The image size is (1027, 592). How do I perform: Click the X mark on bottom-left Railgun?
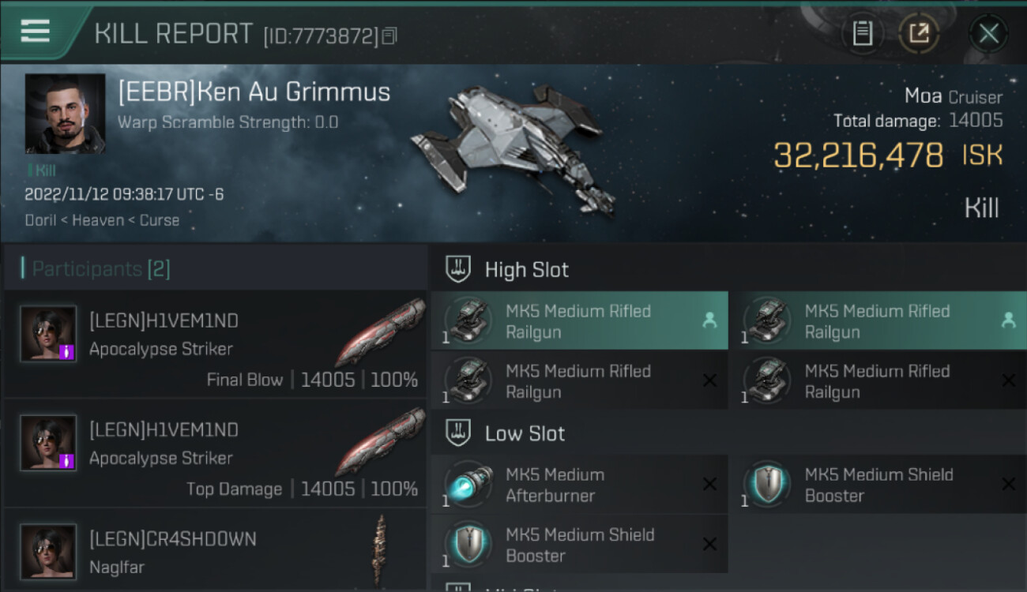709,380
